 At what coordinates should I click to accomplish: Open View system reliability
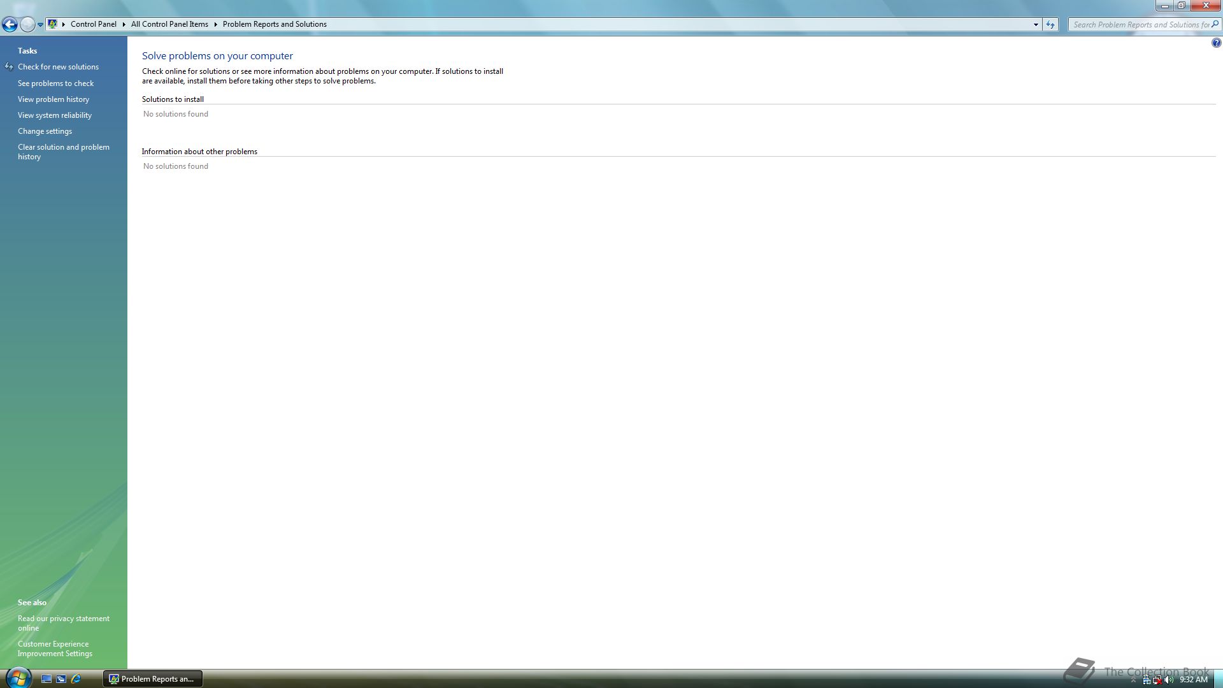click(55, 115)
